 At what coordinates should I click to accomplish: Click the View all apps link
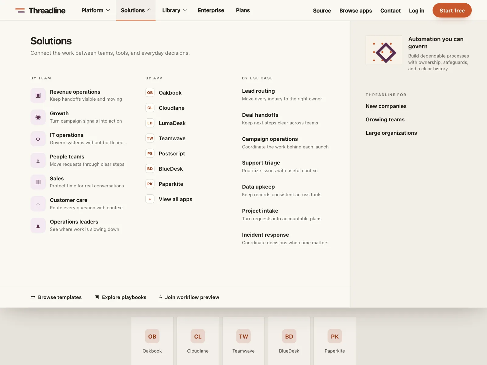point(176,199)
